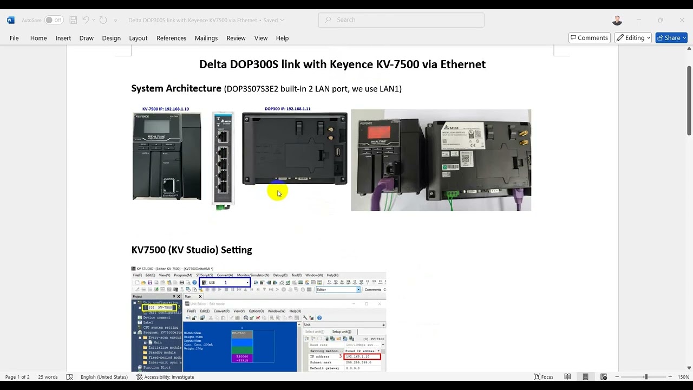Viewport: 693px width, 390px height.
Task: Expand the document title saved-state dropdown
Action: (282, 20)
